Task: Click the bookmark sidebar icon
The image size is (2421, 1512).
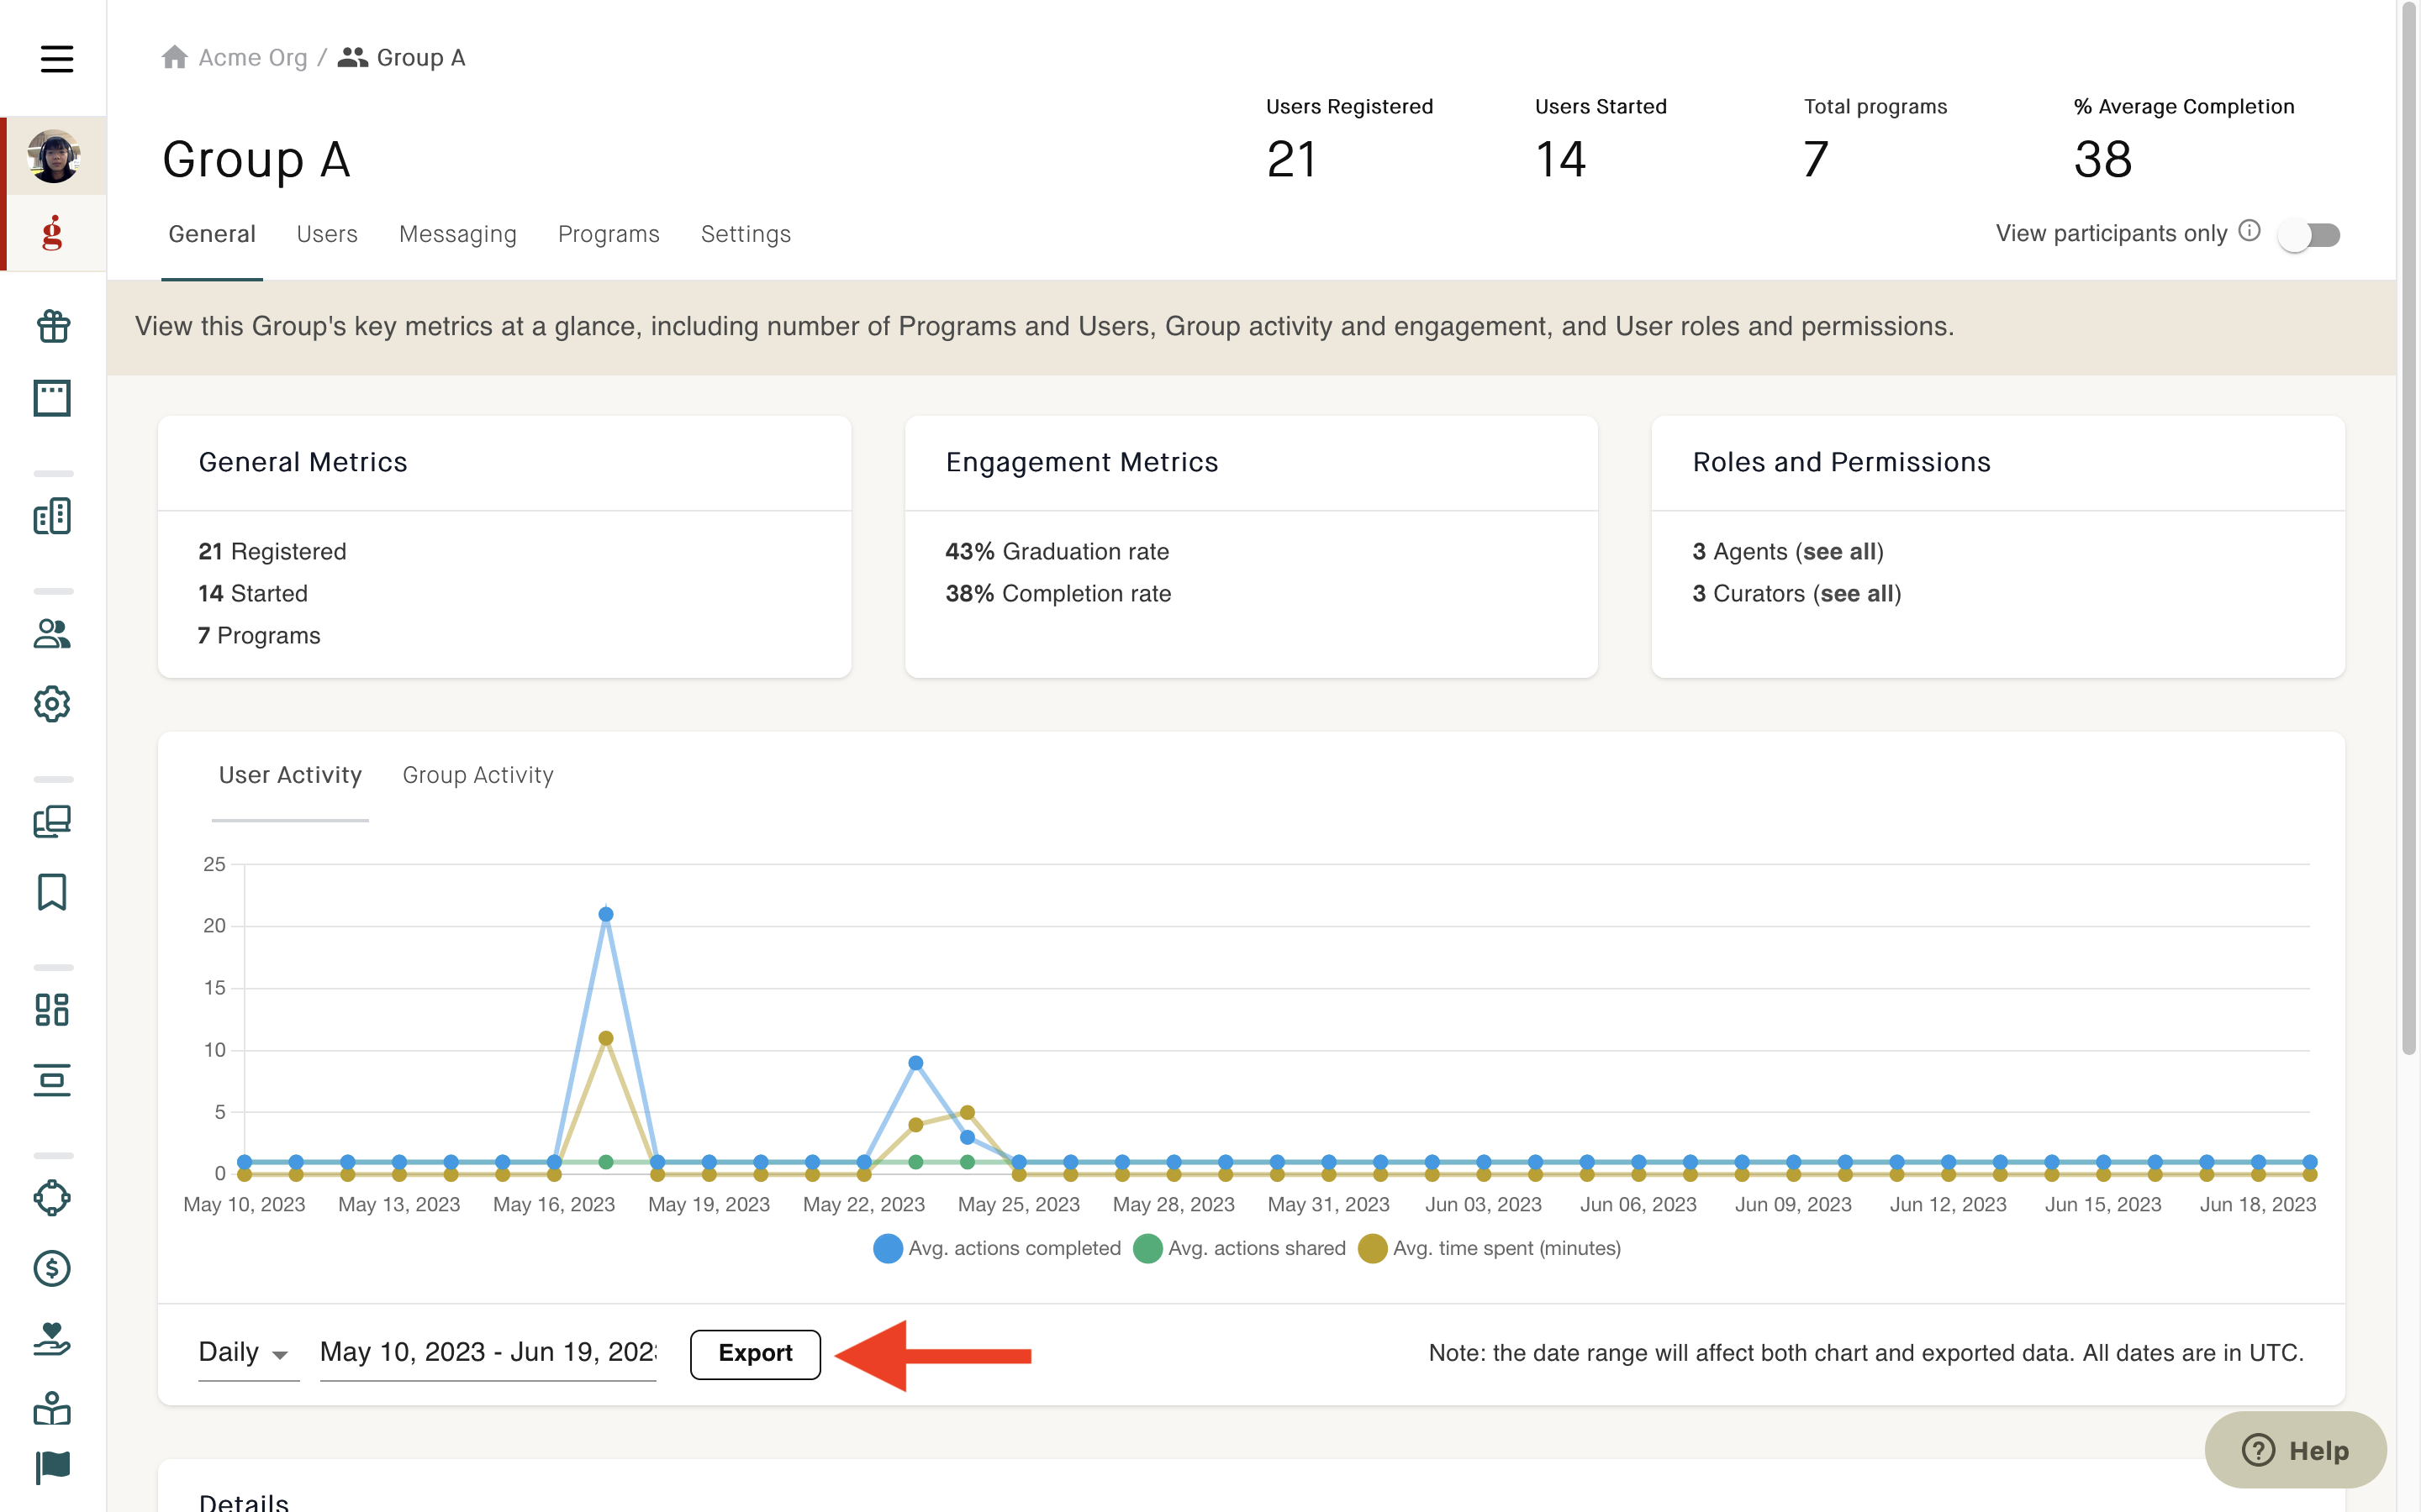Action: coord(52,892)
